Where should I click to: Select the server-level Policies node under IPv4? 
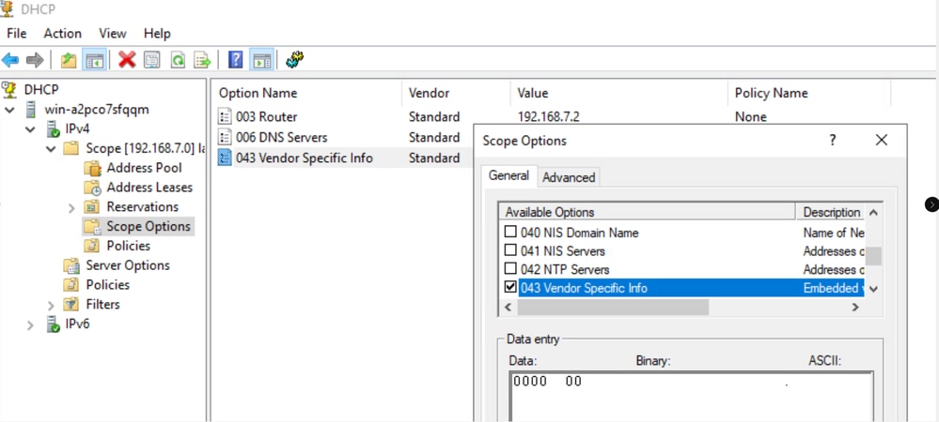(x=108, y=284)
